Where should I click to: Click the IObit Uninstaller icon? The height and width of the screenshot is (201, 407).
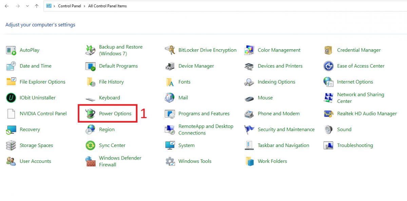point(11,98)
